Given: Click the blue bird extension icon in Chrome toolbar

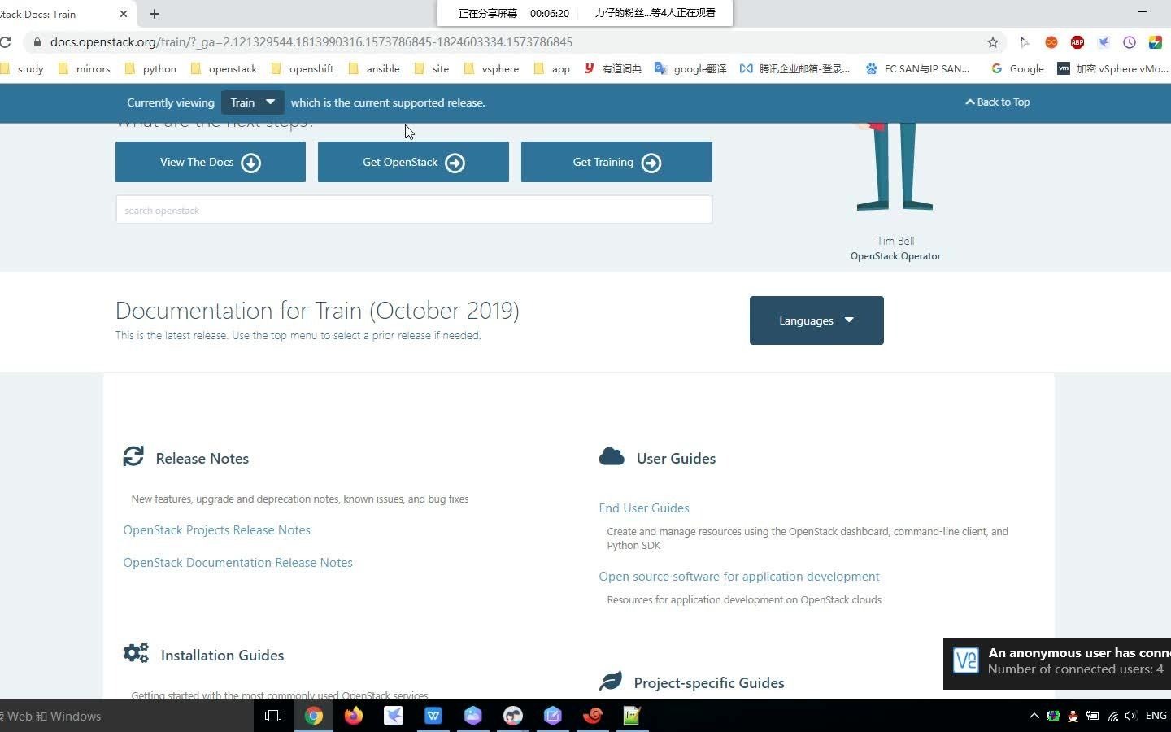Looking at the screenshot, I should pyautogui.click(x=1103, y=42).
